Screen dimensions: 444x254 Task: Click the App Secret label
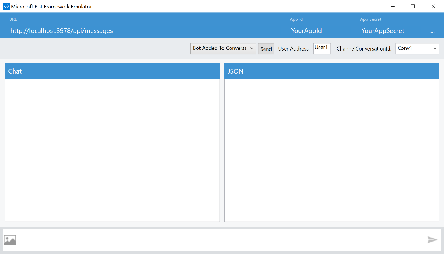(x=371, y=19)
